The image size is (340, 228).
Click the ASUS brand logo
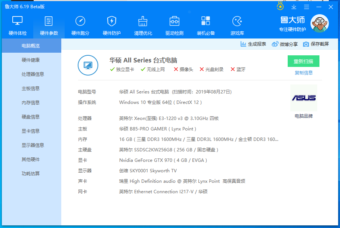pos(303,98)
